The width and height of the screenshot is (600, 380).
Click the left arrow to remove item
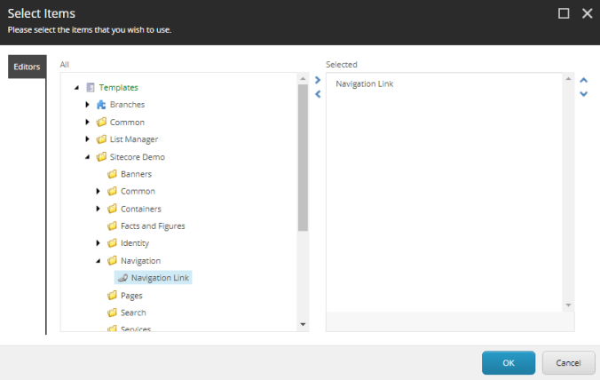click(x=317, y=94)
